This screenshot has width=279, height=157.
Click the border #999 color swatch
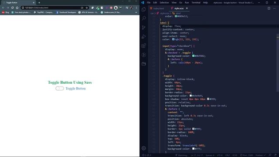(194, 129)
